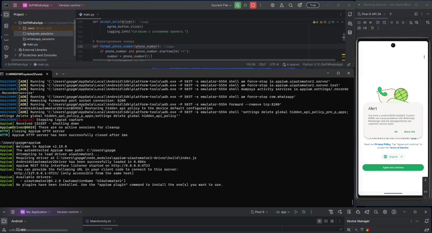The width and height of the screenshot is (432, 233).
Task: Open the SoftWhatsApp project dropdown
Action: 37,5
